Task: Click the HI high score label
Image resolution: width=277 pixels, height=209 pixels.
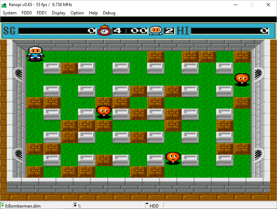Action: click(x=183, y=31)
